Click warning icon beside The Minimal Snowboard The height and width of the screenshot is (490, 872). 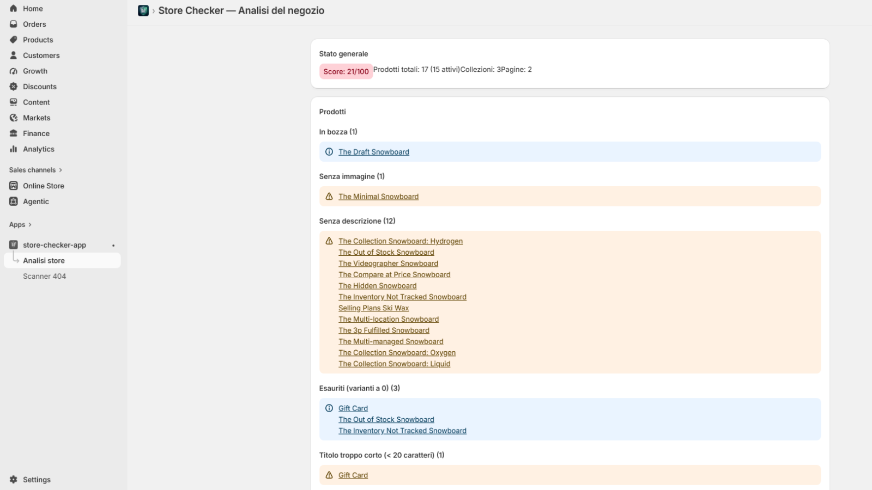coord(329,197)
